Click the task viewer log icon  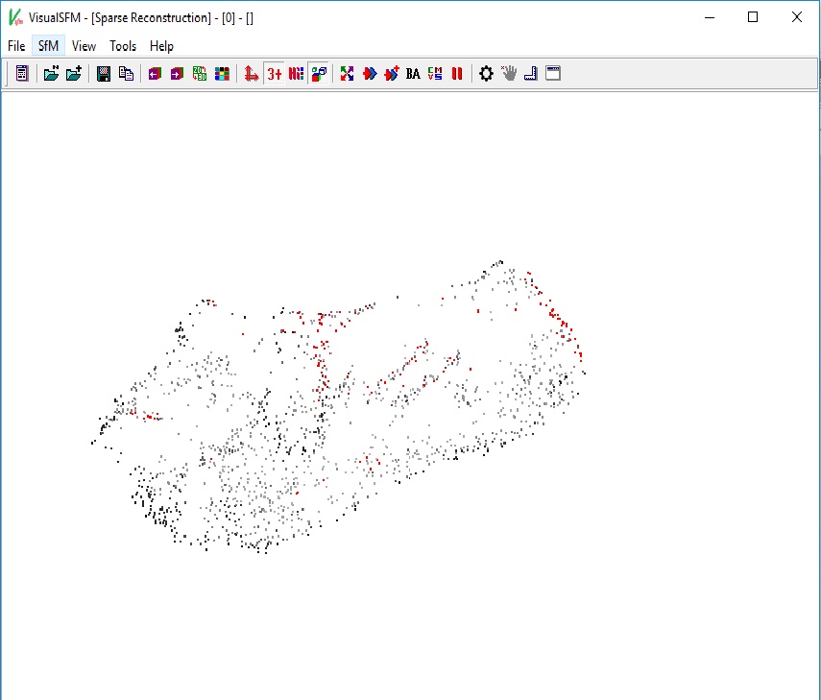[x=22, y=73]
